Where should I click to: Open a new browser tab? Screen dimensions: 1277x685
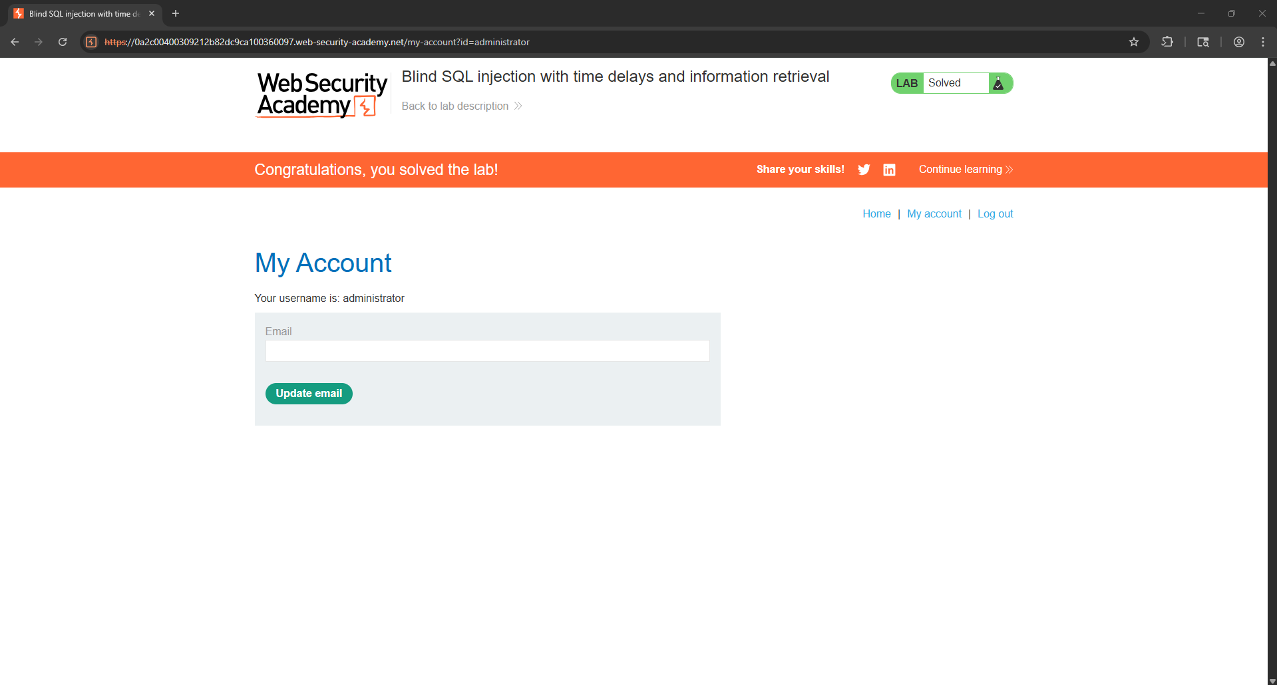[176, 13]
